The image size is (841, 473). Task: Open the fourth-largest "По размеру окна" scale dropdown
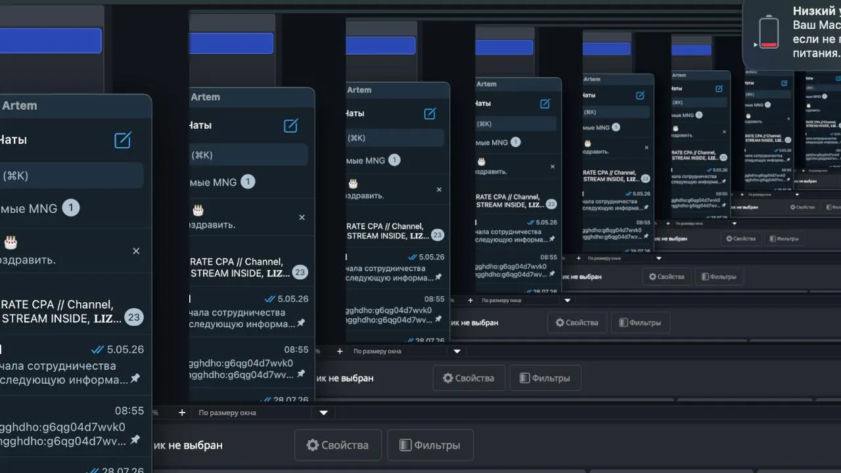click(x=659, y=258)
